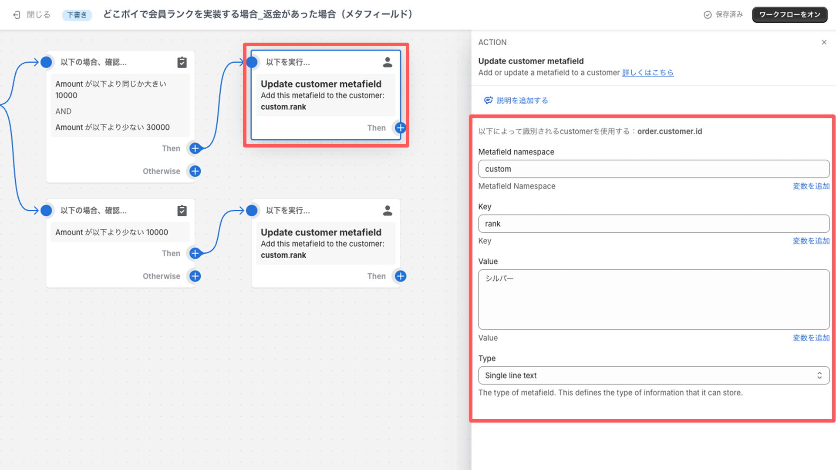Click the Then + button on bottom action node
Image resolution: width=836 pixels, height=470 pixels.
[401, 276]
